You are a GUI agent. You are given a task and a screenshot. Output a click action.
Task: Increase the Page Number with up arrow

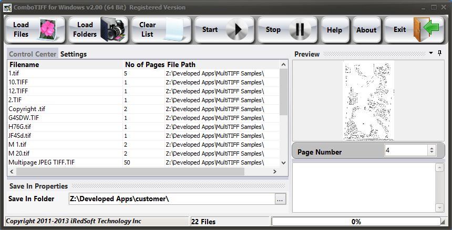point(432,148)
